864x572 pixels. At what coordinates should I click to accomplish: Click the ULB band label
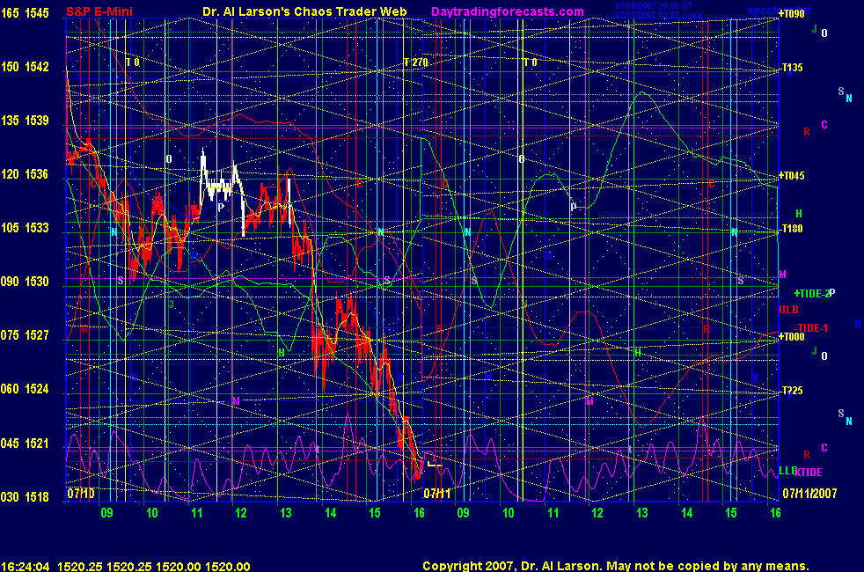tap(788, 310)
